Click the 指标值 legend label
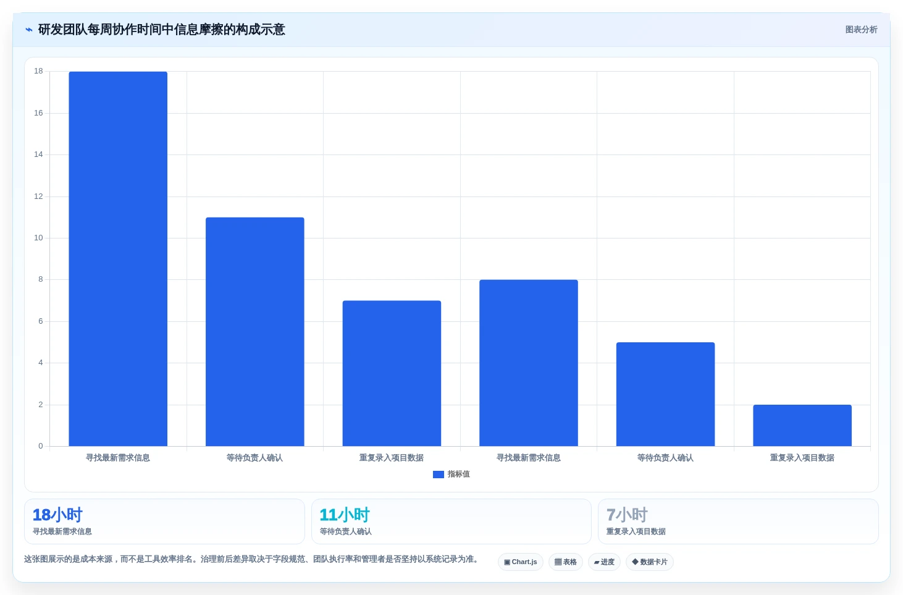Screen dimensions: 903x595 (x=459, y=475)
